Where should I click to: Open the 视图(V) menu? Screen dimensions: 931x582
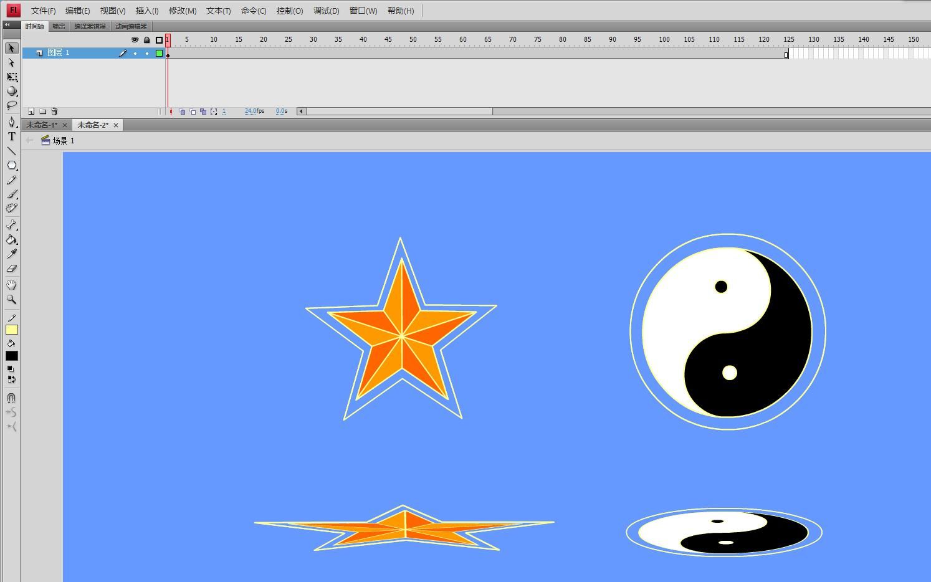tap(113, 11)
